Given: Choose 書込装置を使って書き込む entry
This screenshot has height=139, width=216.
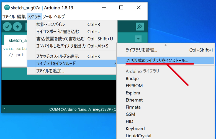Looking at the screenshot, I should tap(72, 39).
